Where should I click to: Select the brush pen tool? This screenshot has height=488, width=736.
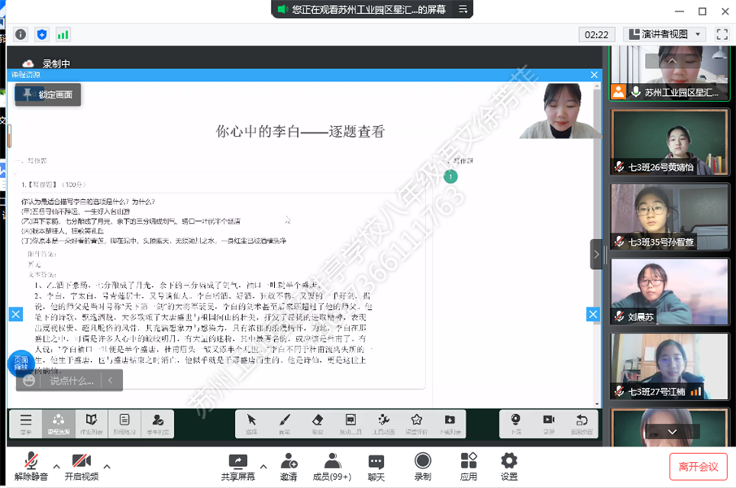click(x=285, y=424)
